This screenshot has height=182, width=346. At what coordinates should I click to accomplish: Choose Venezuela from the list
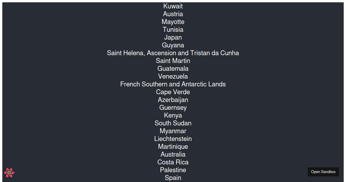[173, 76]
